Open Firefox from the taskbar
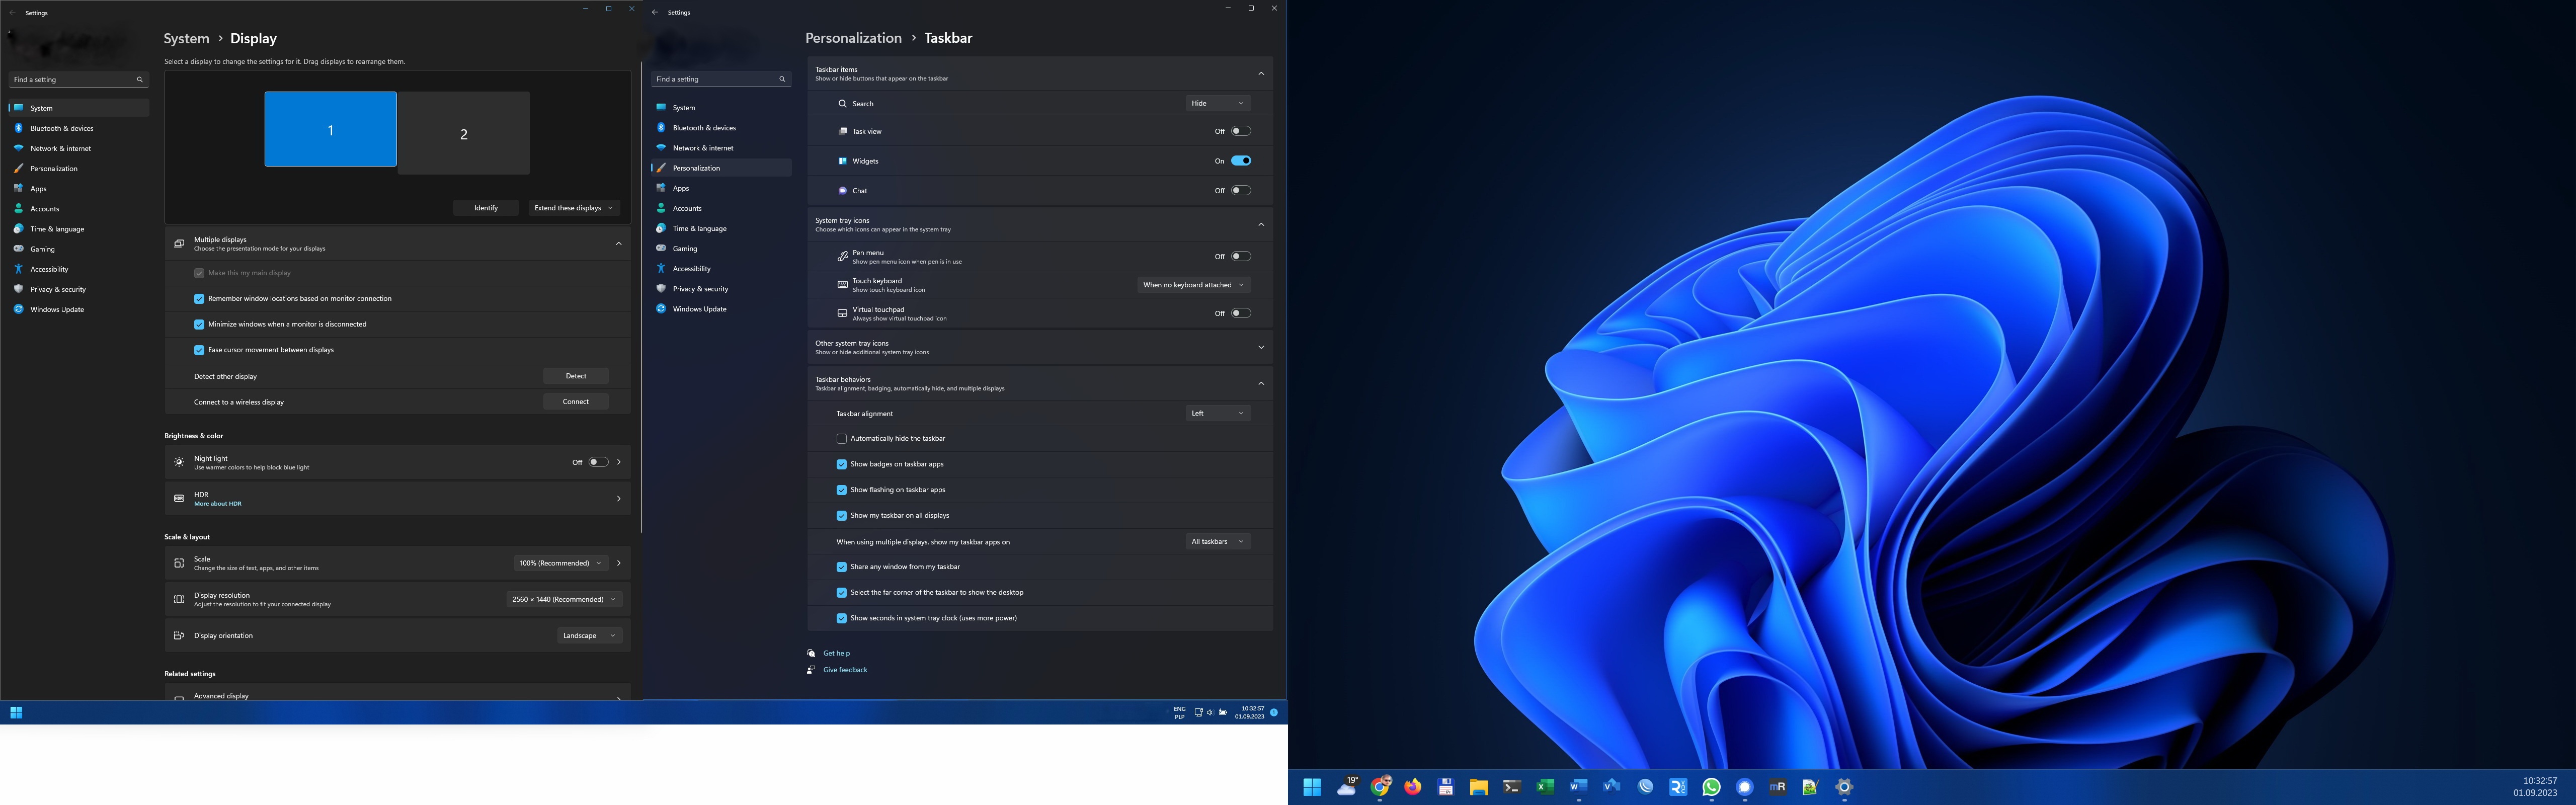 click(1412, 787)
